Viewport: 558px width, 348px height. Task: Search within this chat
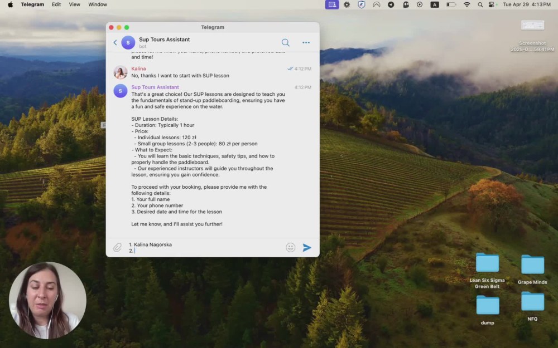(x=285, y=43)
